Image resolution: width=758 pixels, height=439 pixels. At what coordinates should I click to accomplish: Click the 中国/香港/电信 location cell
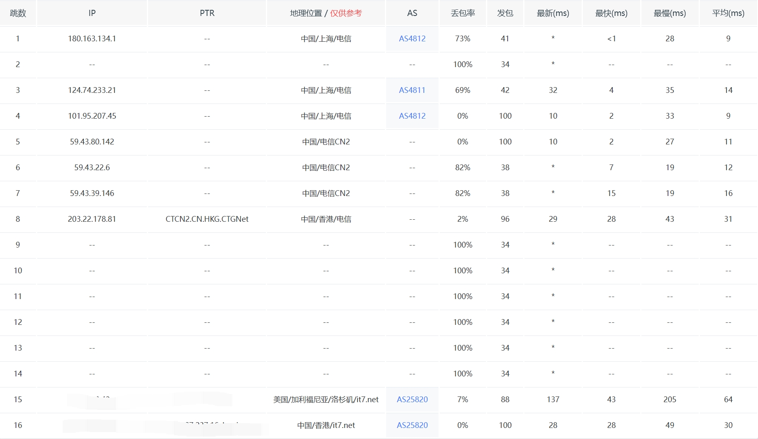point(326,219)
